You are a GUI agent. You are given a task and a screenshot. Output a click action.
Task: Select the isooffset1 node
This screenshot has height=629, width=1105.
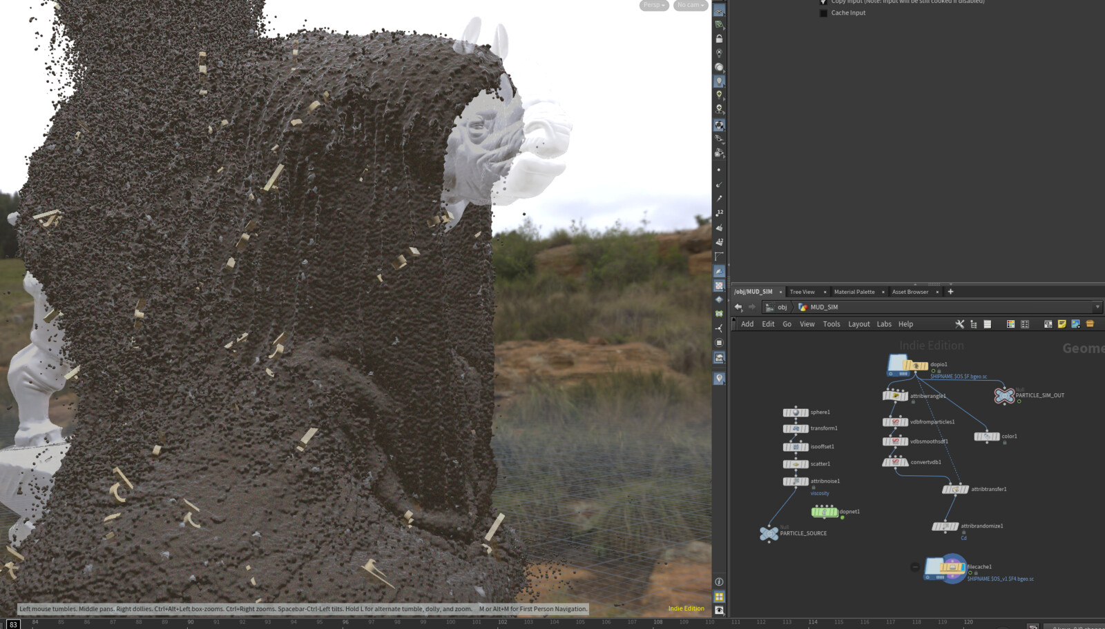[x=796, y=447]
